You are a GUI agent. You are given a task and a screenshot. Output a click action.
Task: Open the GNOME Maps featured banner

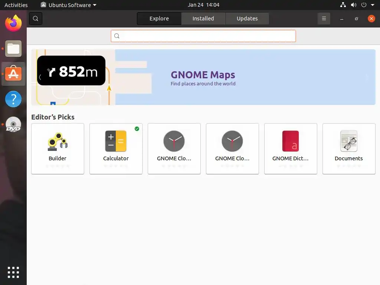click(203, 77)
